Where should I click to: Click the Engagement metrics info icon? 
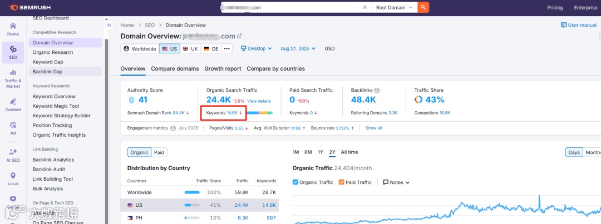(173, 128)
